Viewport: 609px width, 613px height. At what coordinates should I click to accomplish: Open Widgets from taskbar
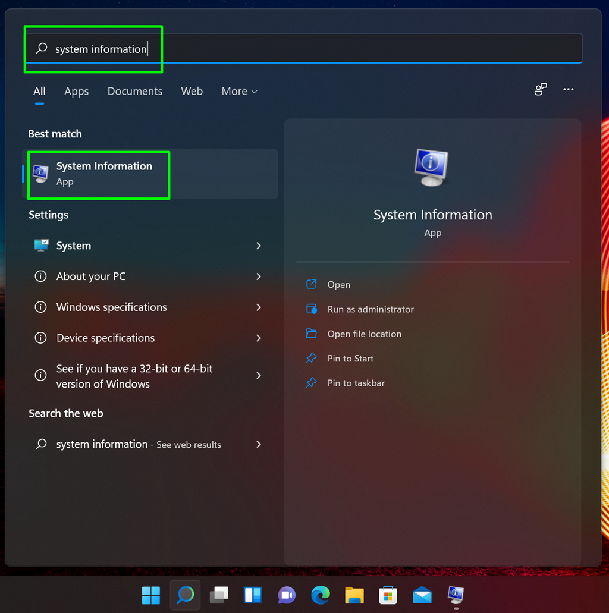point(253,595)
